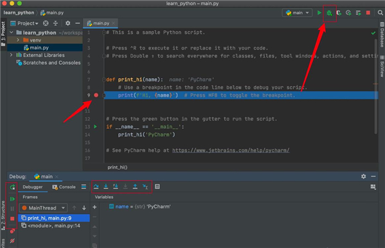
Task: Open the profiler run icon
Action: tap(348, 13)
